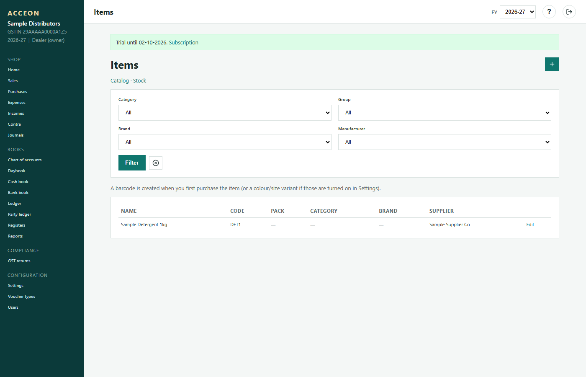Click the Filter button

point(132,163)
